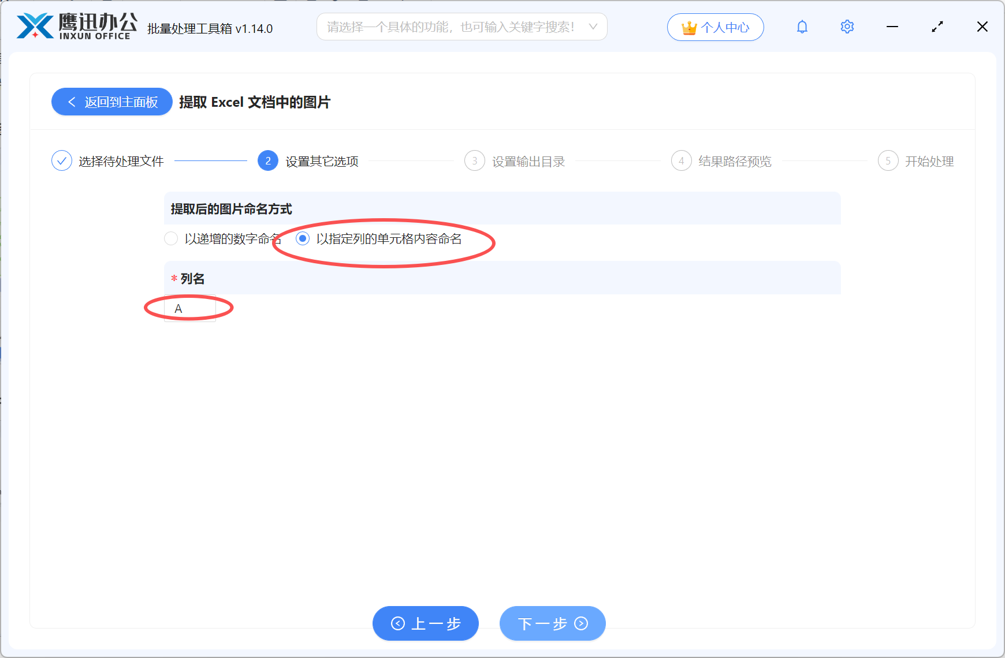1005x658 pixels.
Task: Toggle the fullscreen expand icon
Action: click(937, 26)
